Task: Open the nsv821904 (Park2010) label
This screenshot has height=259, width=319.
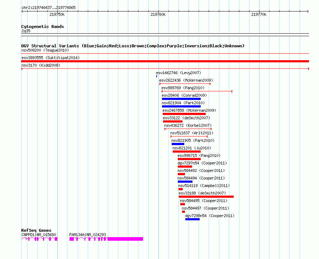Action: click(183, 103)
